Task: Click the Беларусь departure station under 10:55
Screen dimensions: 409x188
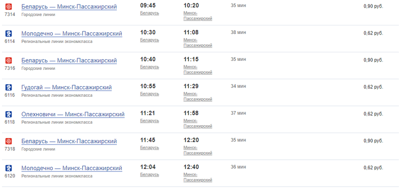Action: [x=150, y=94]
